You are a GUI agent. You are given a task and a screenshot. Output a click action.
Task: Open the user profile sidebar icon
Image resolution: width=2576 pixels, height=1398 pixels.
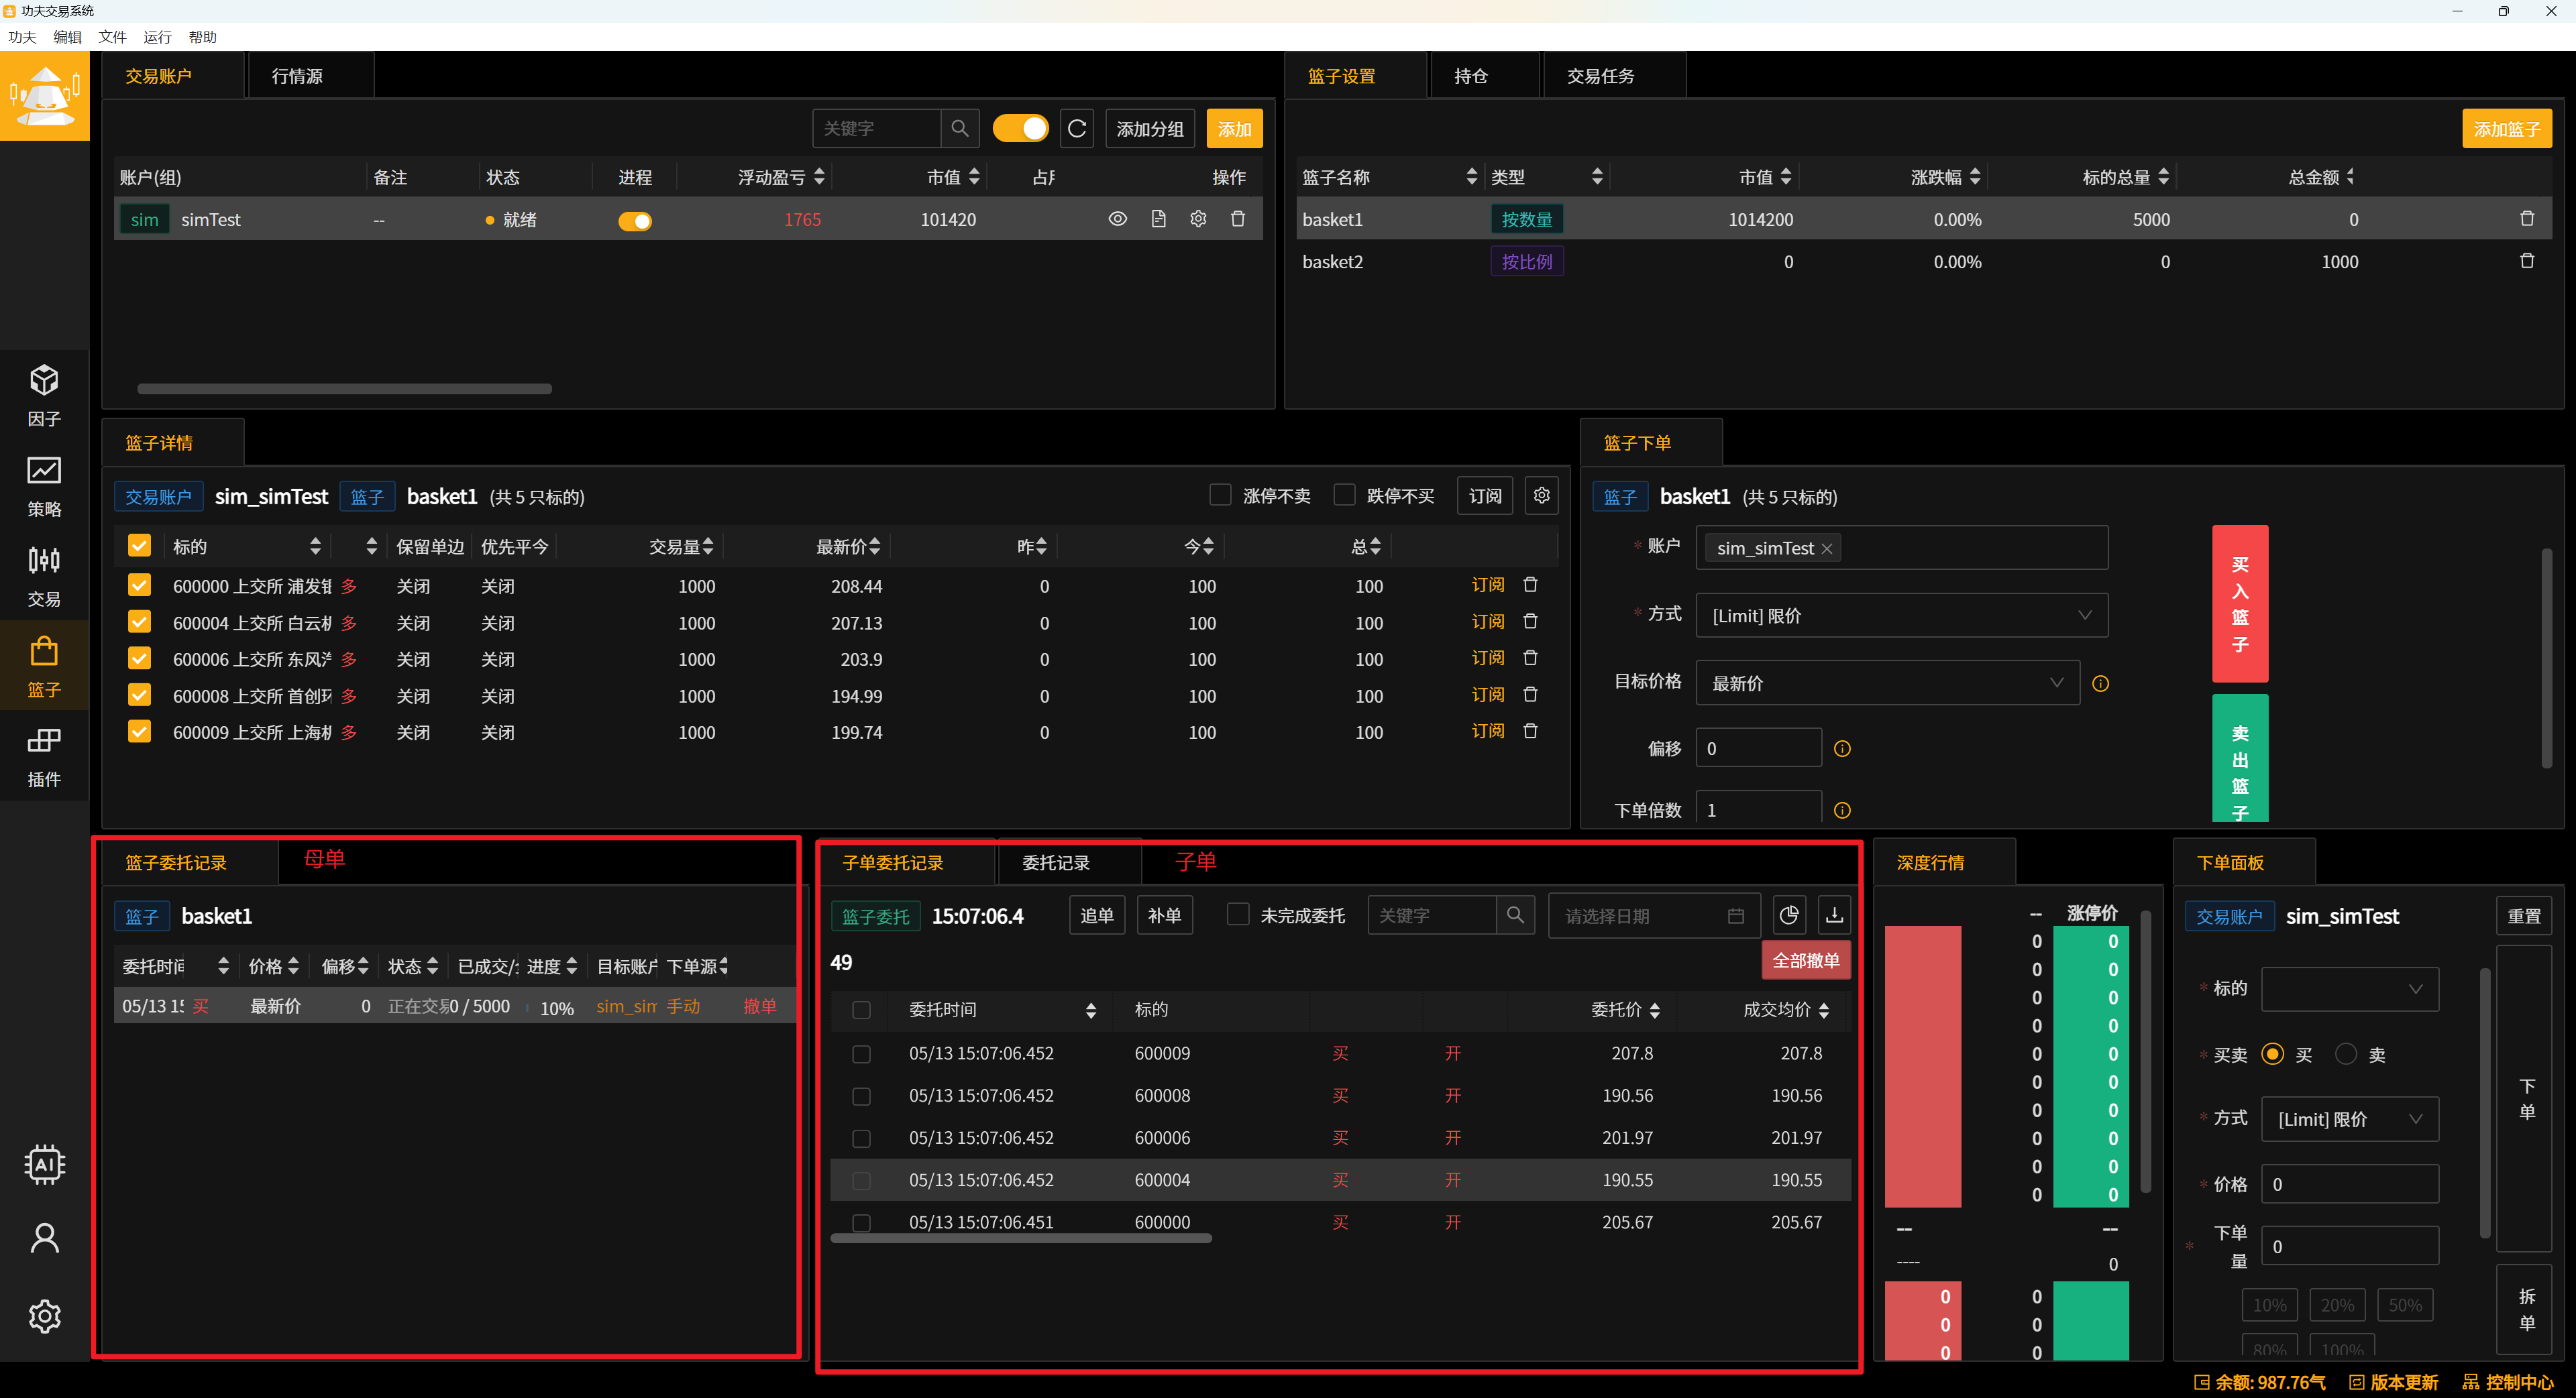click(x=44, y=1239)
